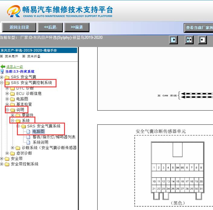The height and width of the screenshot is (210, 213).
Task: Click the split-arrows panel layout icon
Action: click(x=189, y=40)
